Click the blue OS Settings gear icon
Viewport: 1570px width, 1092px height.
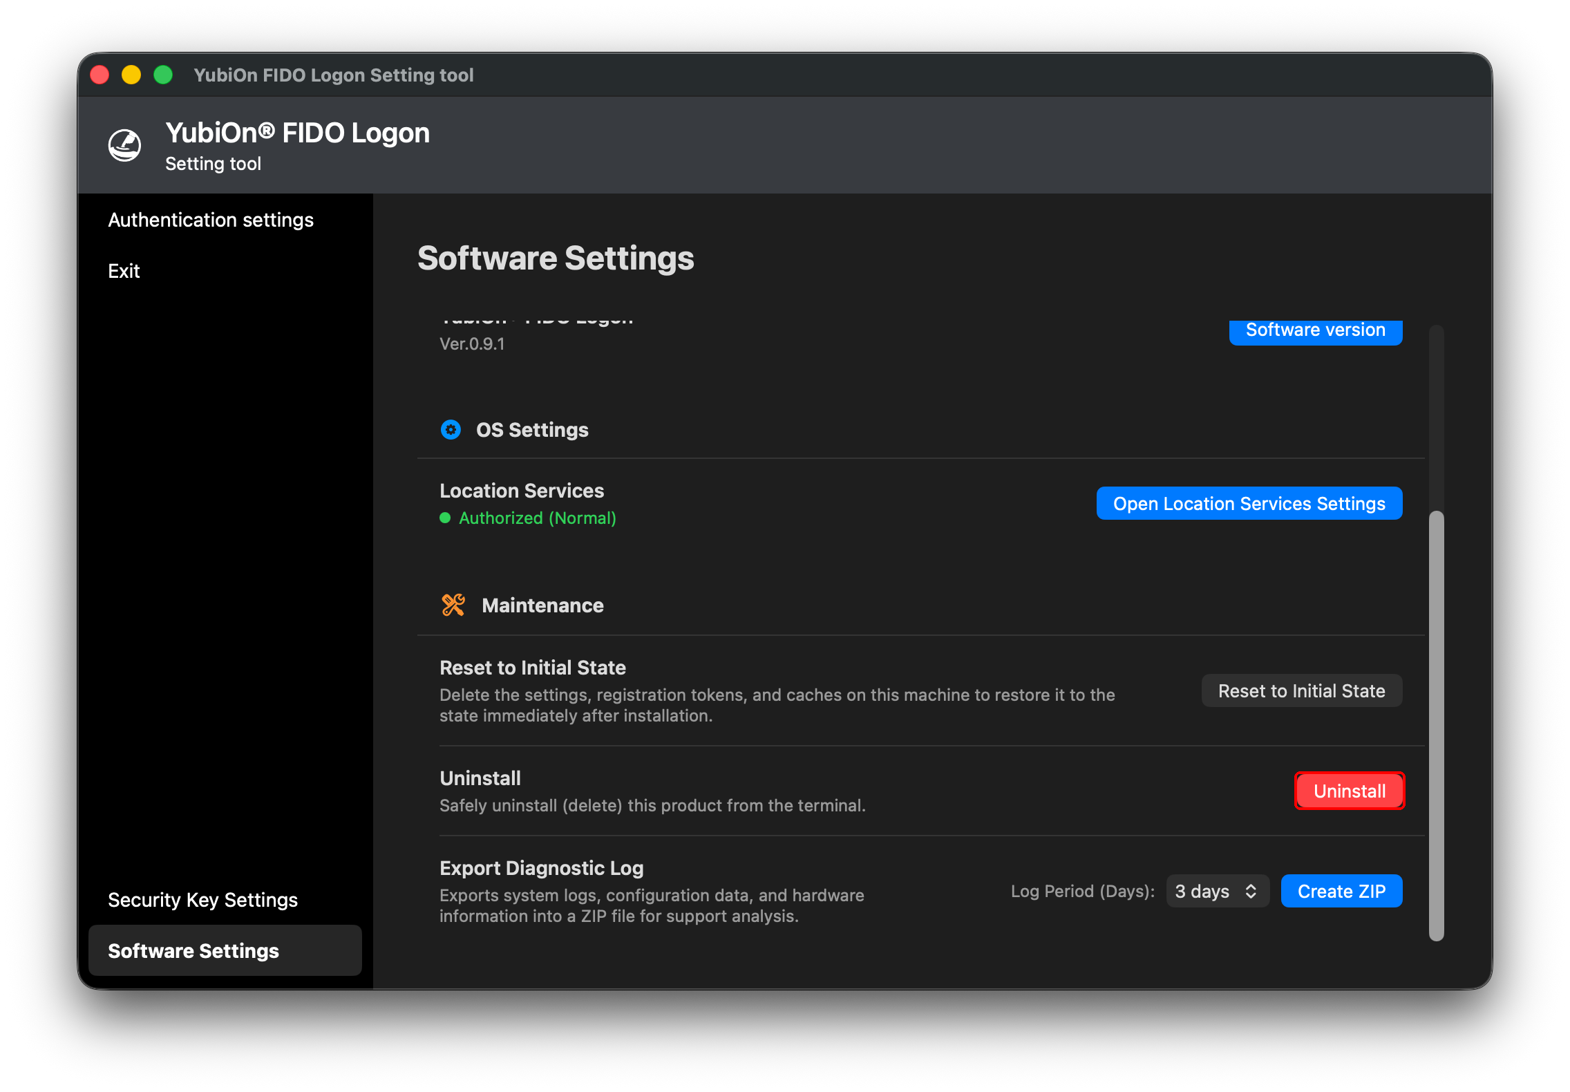point(451,430)
